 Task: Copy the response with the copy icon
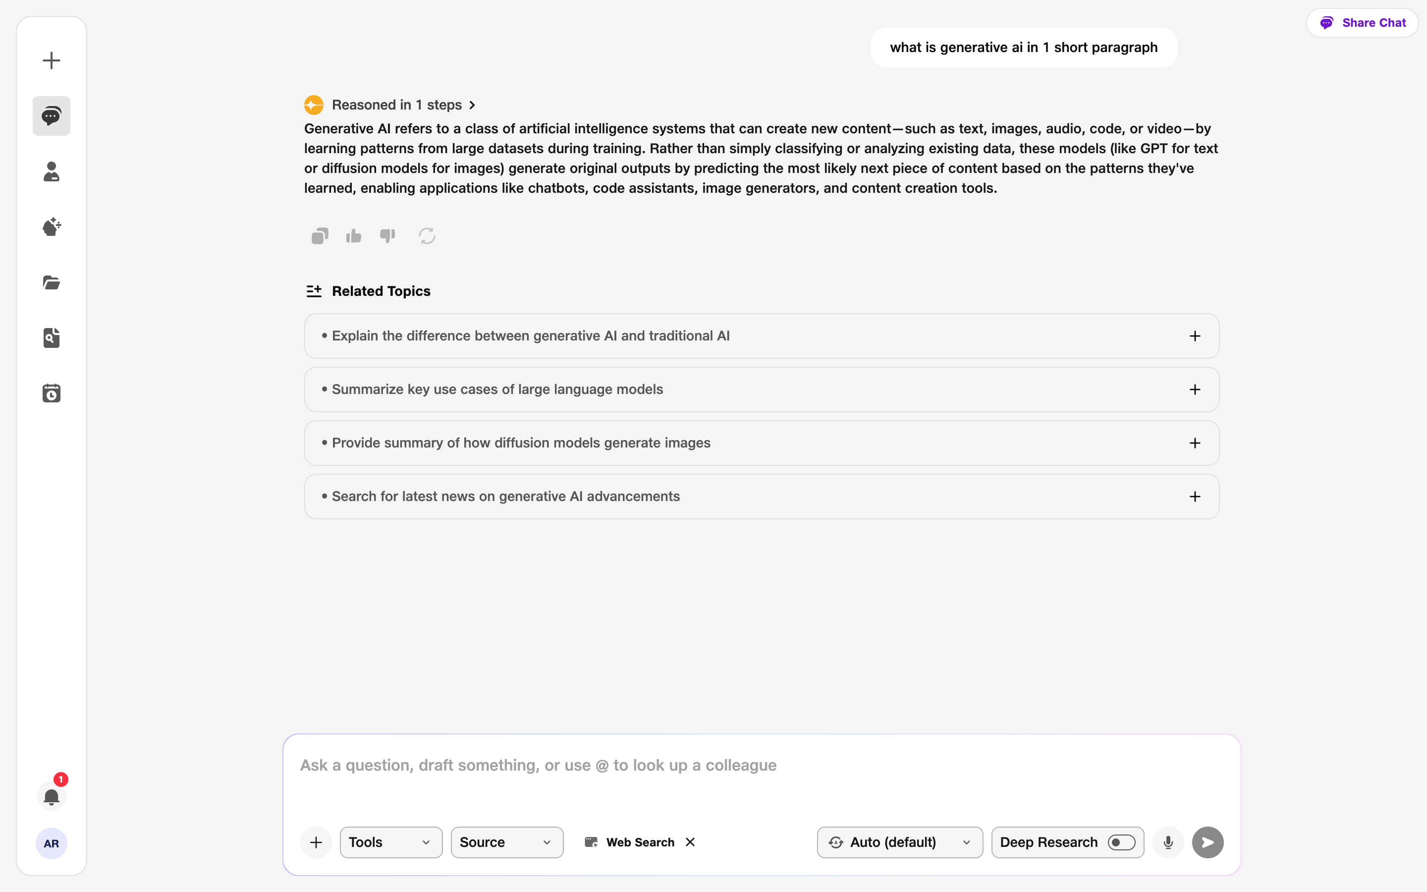(320, 236)
